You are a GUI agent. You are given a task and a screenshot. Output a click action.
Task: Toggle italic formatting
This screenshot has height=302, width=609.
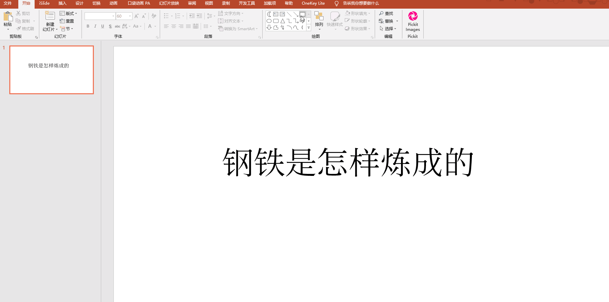(95, 26)
